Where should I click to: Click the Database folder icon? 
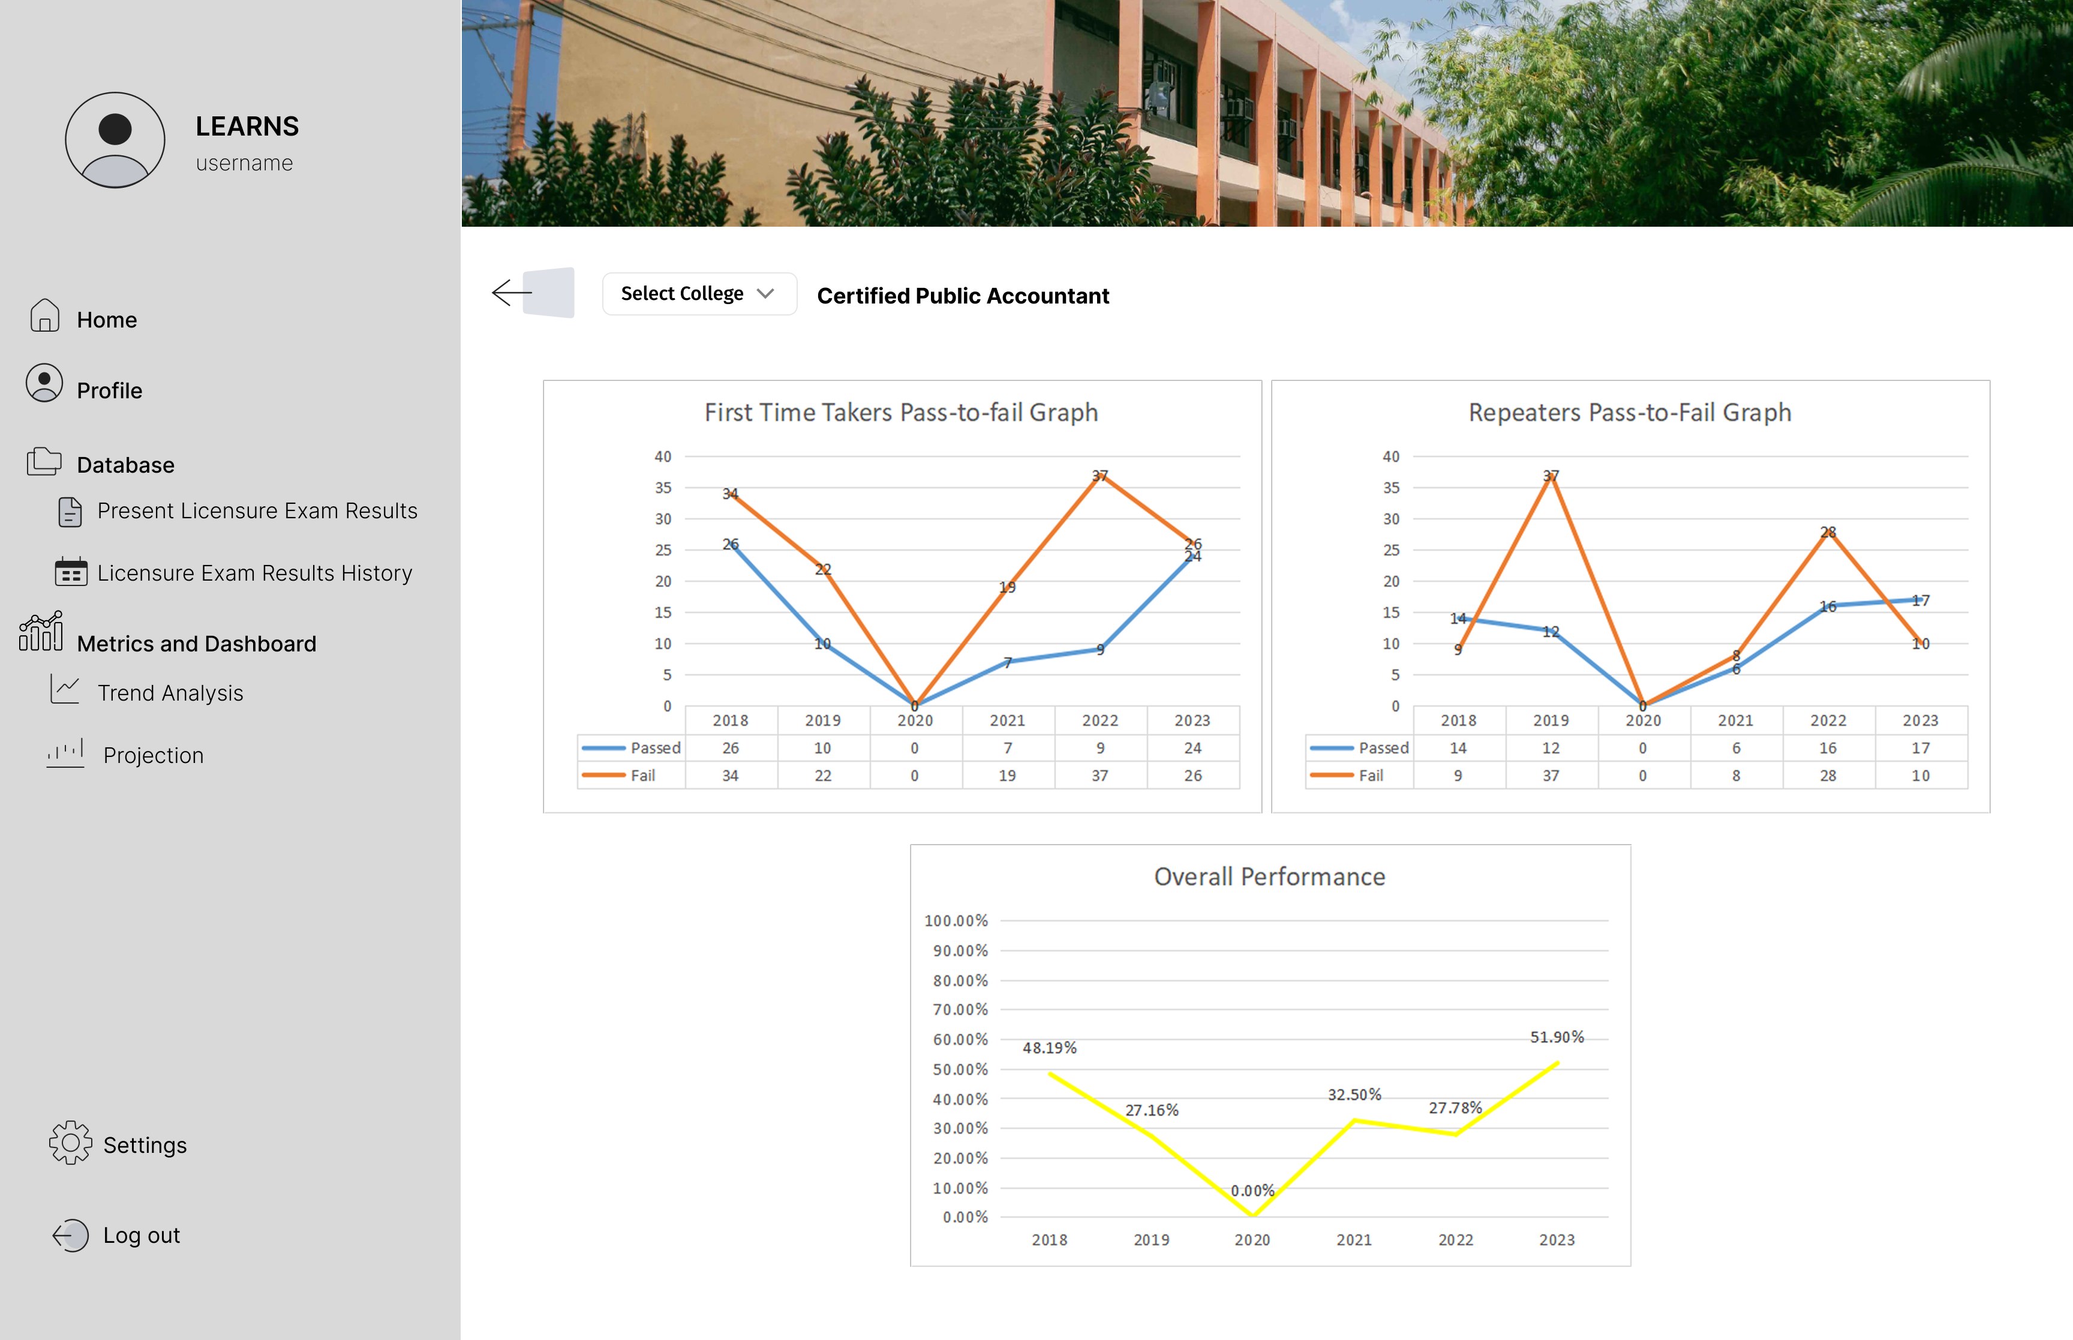point(44,461)
